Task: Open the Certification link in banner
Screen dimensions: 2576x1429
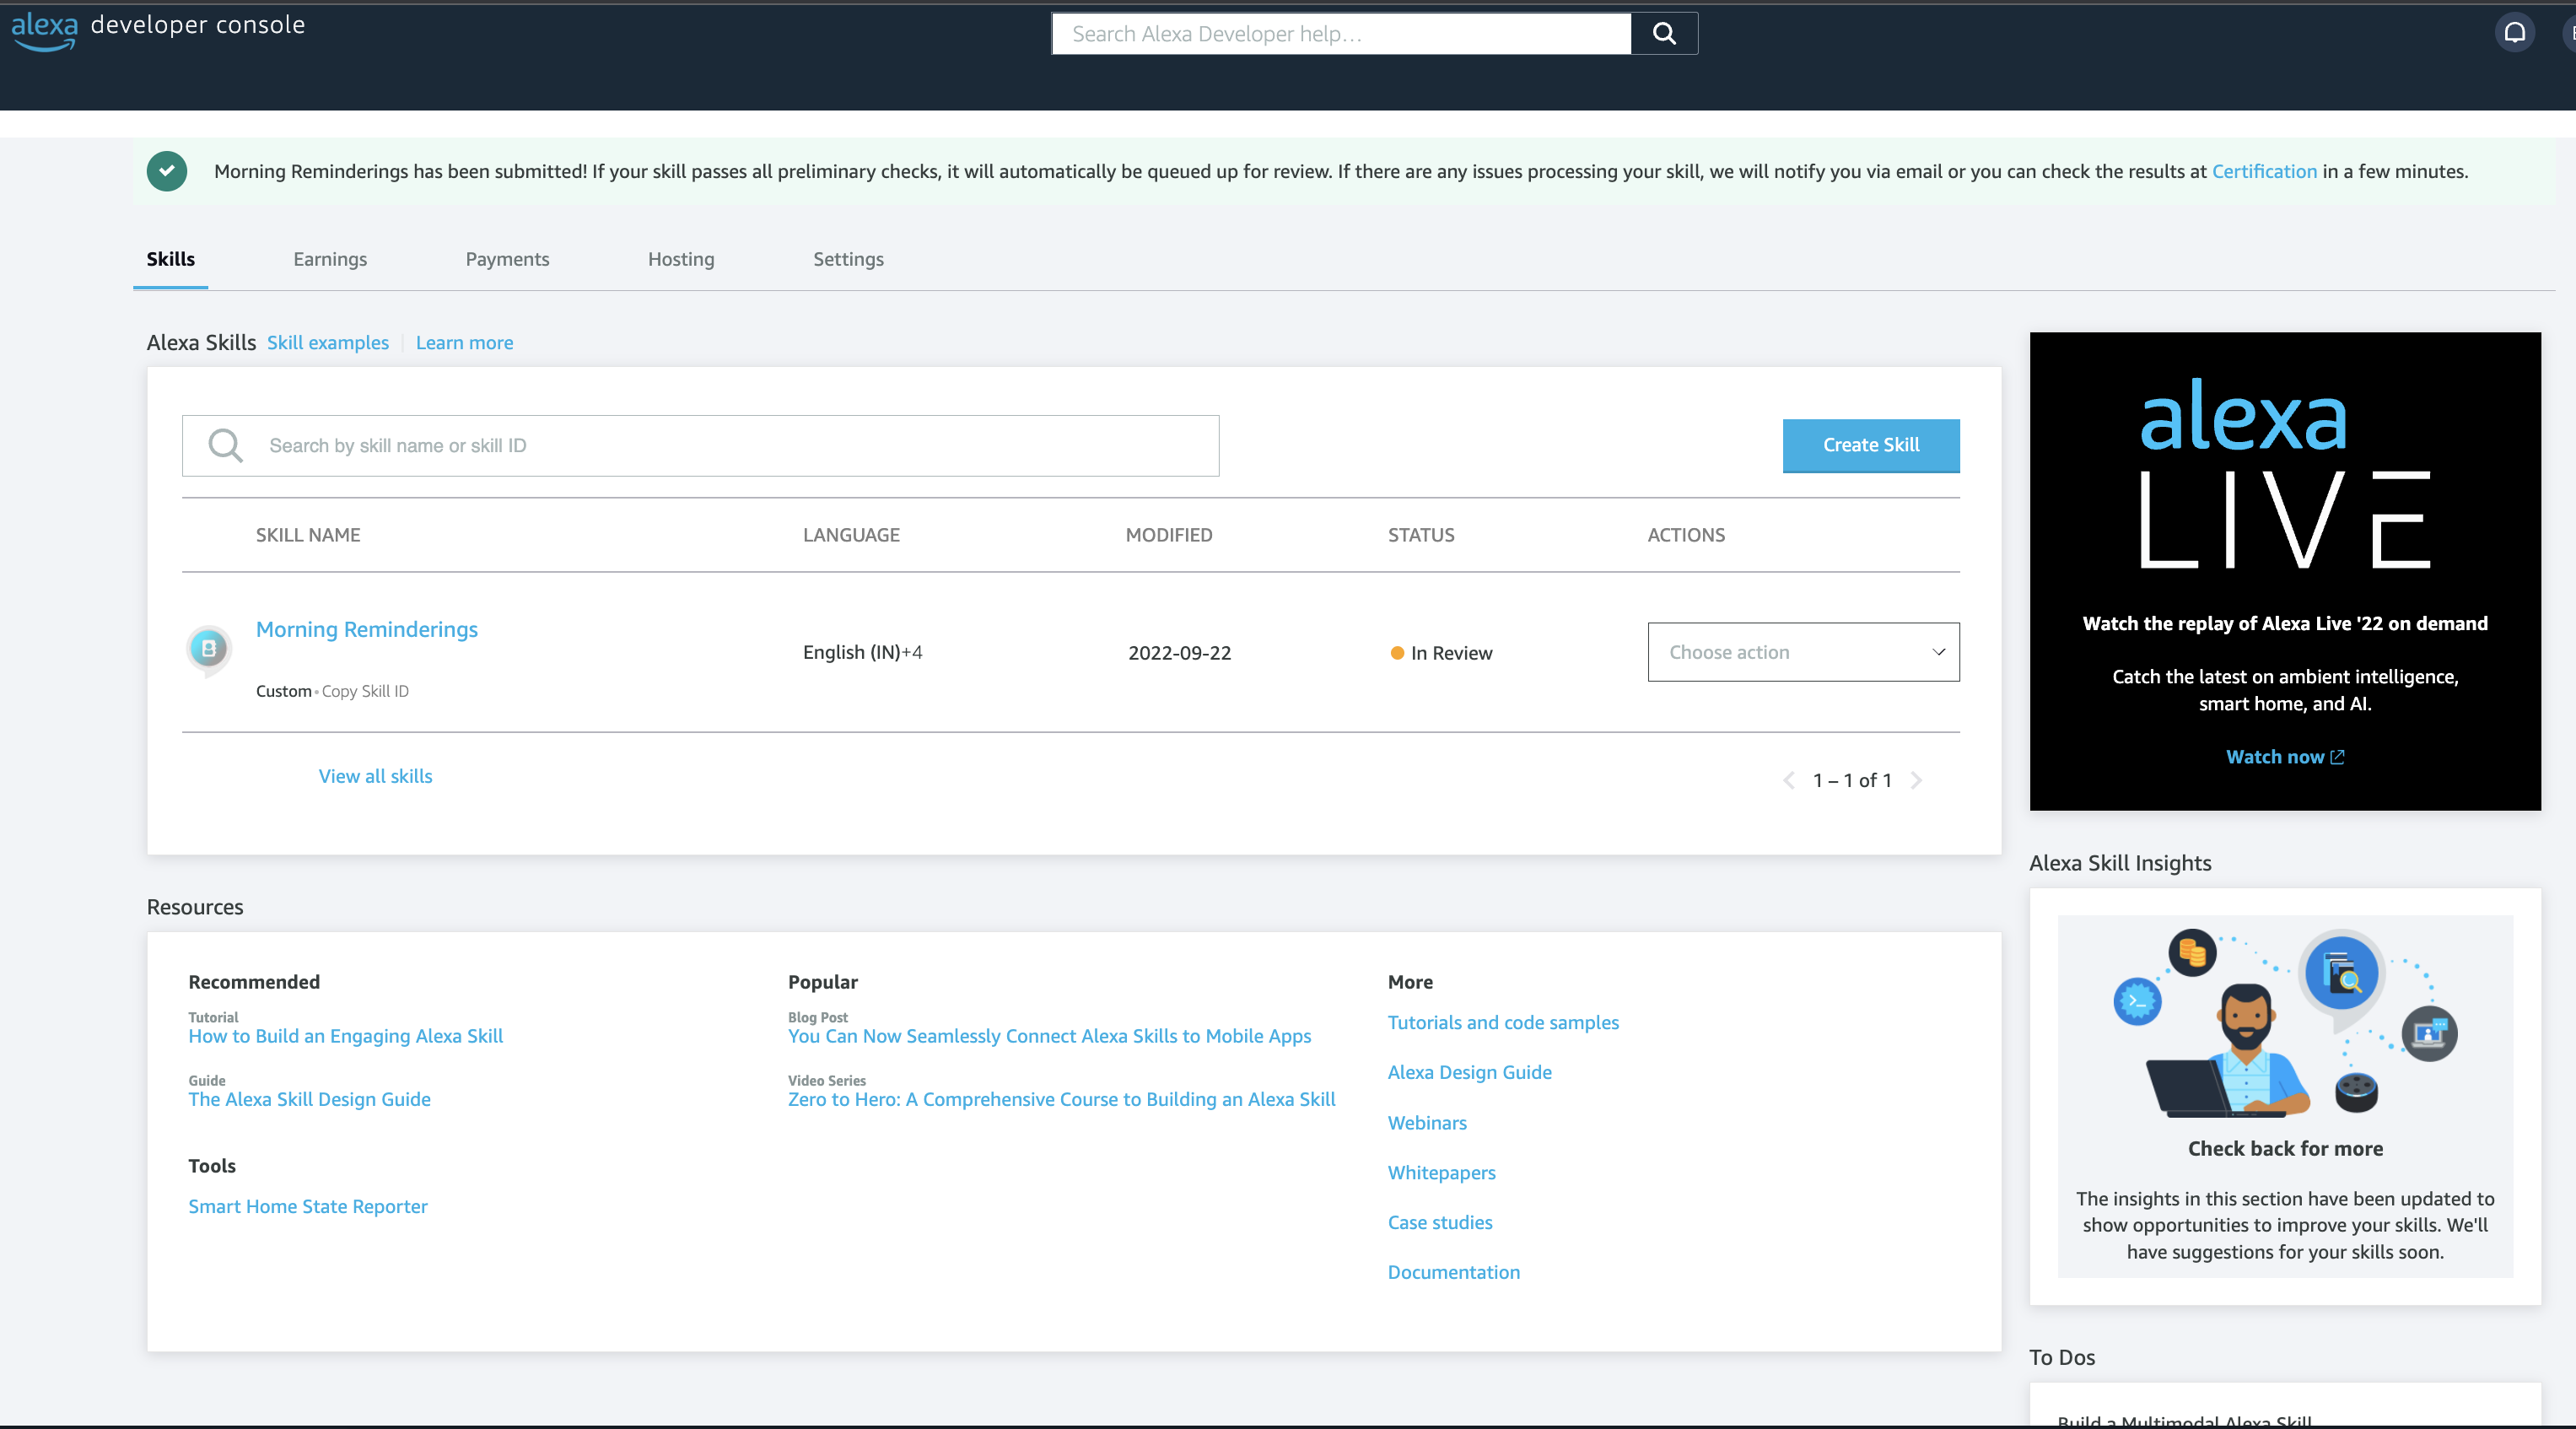Action: pyautogui.click(x=2264, y=171)
